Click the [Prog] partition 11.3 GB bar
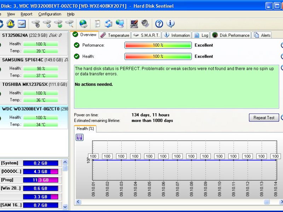The width and height of the screenshot is (283, 212). pyautogui.click(x=41, y=180)
